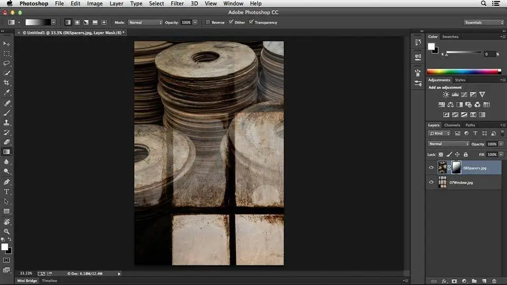
Task: Select the 06Spacers.jpg layer mask thumbnail
Action: 456,168
